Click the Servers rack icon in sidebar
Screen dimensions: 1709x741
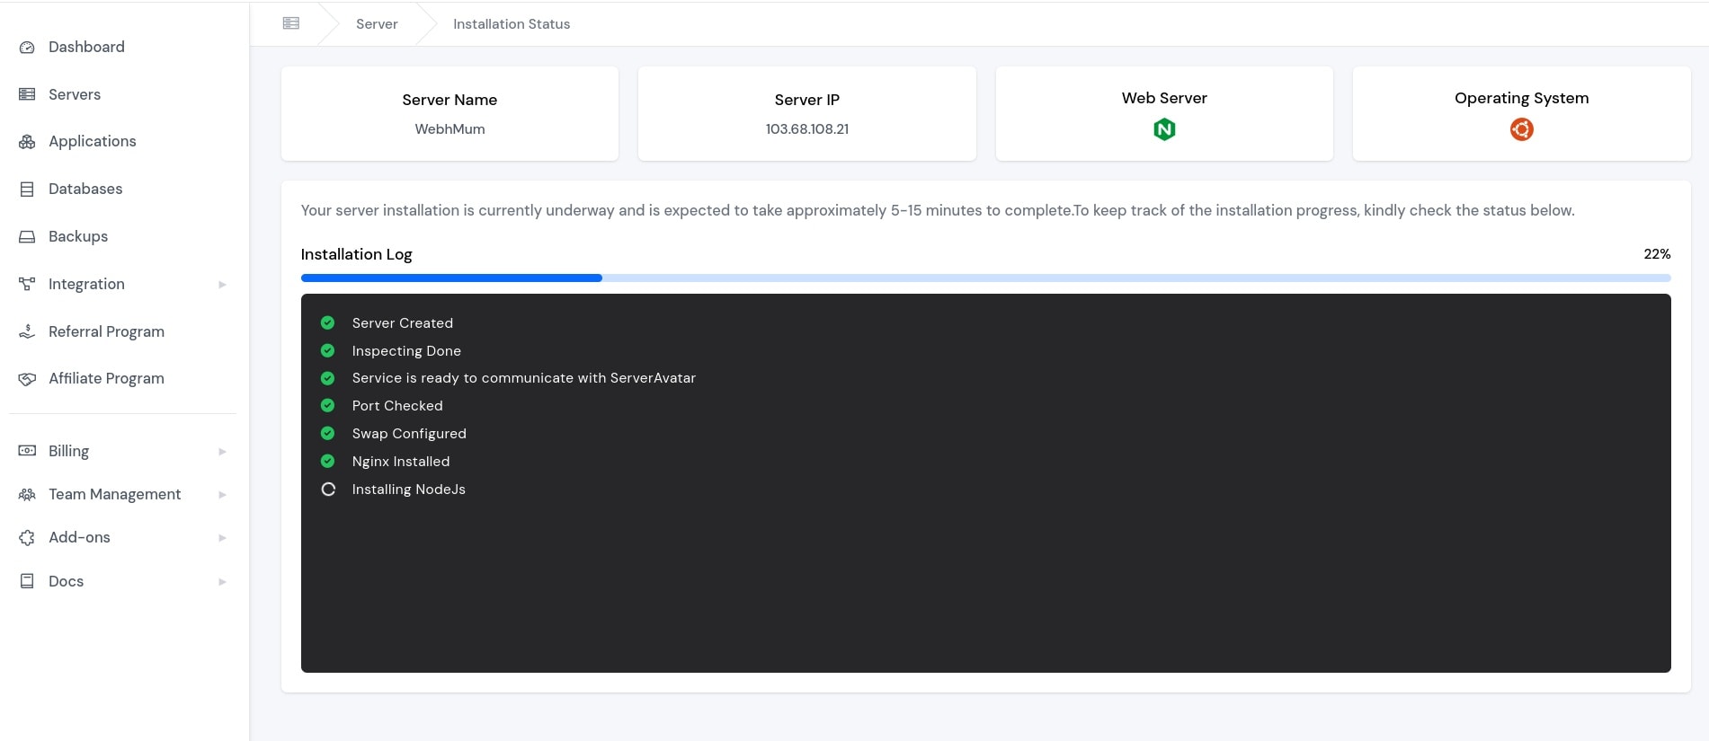point(27,94)
